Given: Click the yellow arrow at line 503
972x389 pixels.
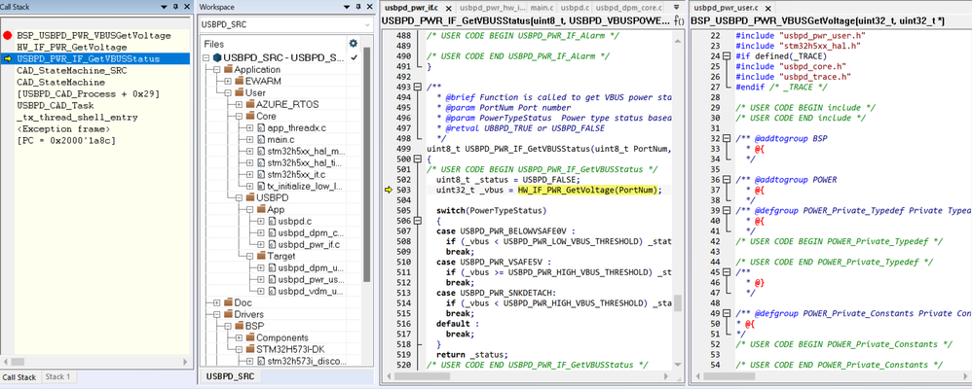Looking at the screenshot, I should tap(389, 190).
